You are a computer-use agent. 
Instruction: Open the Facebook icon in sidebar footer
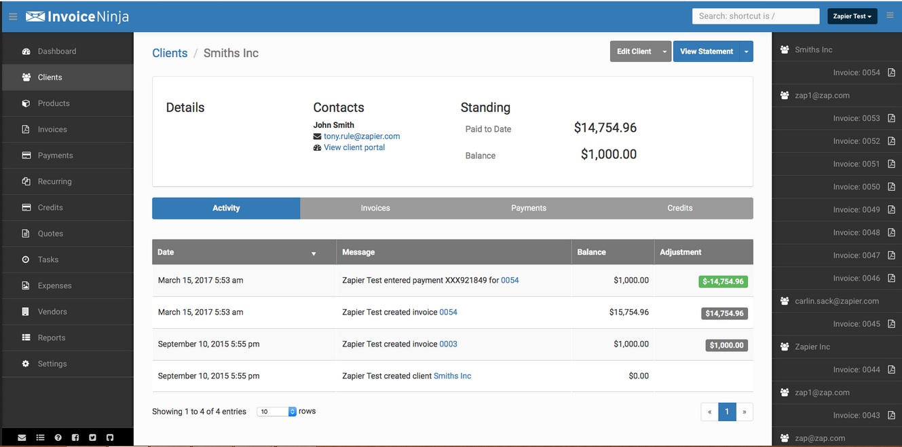[x=75, y=437]
